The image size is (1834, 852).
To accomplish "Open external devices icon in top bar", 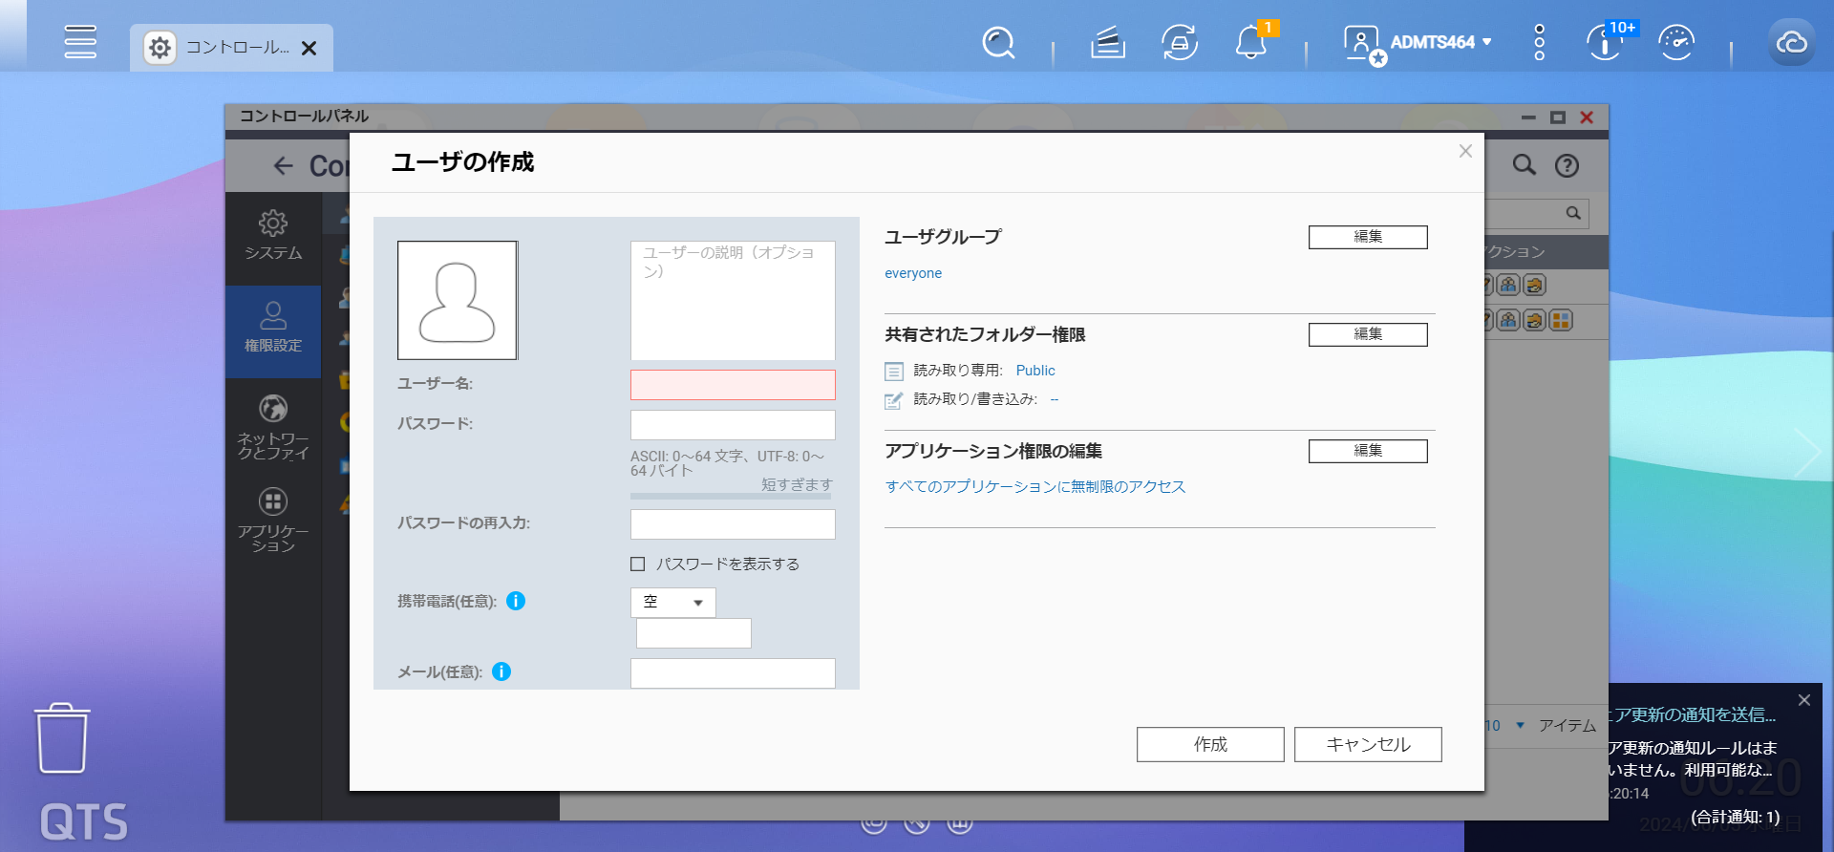I will (1180, 42).
